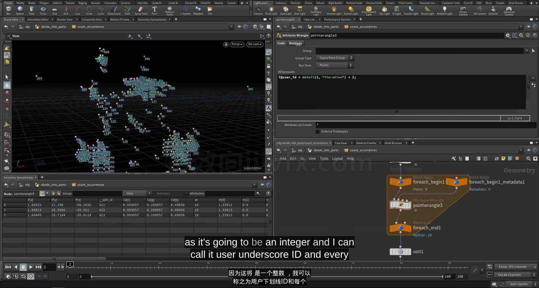Open the gear settings of the Attribute Wrangle
The image size is (539, 288).
point(508,35)
